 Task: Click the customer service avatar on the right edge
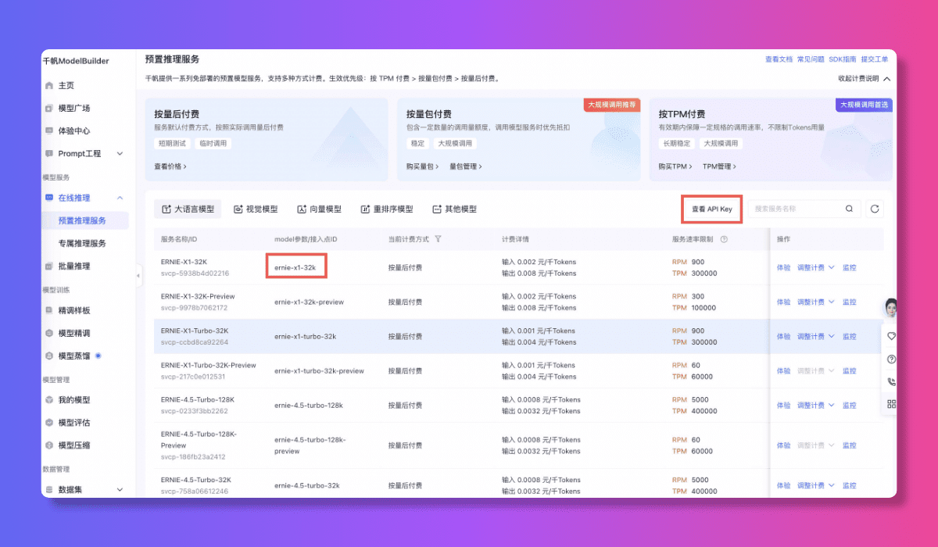coord(890,308)
